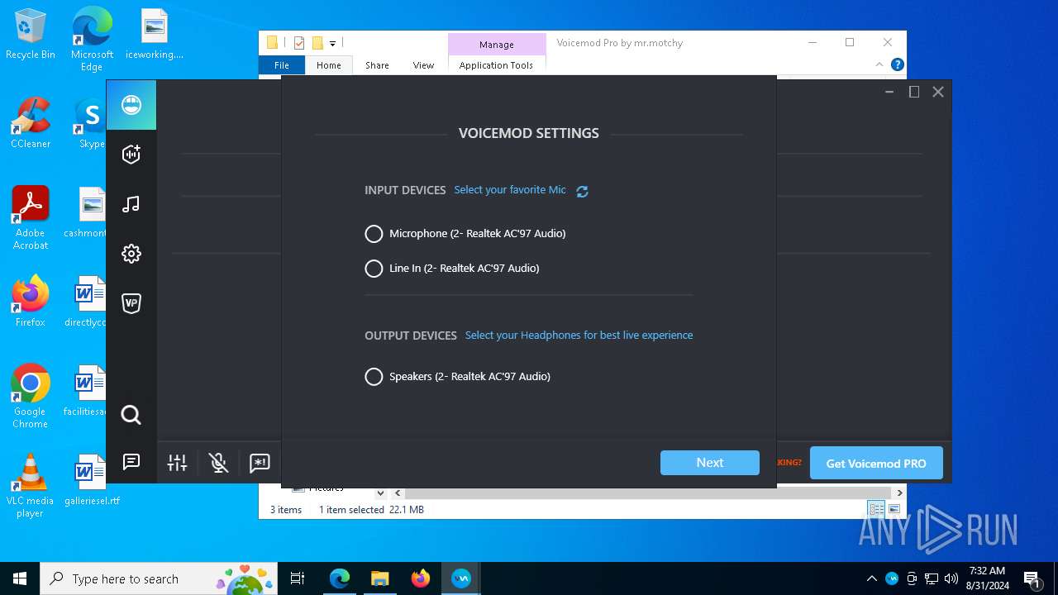Click the navigation pane scroll down arrow

380,493
